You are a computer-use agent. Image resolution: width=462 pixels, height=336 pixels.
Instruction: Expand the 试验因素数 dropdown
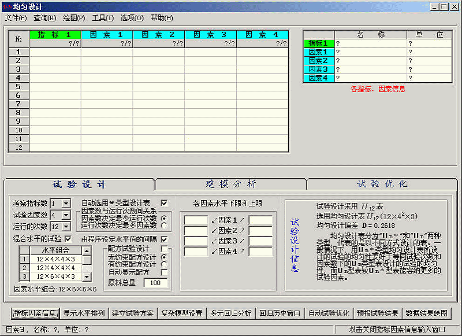pos(66,215)
